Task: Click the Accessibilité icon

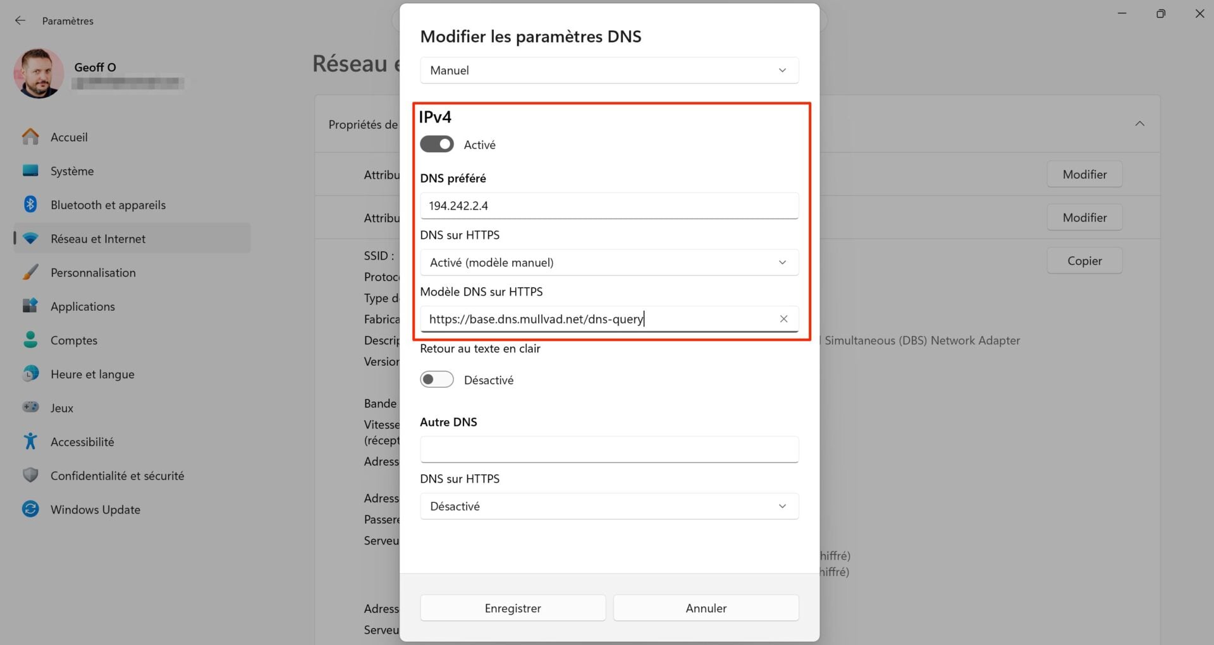Action: [30, 442]
